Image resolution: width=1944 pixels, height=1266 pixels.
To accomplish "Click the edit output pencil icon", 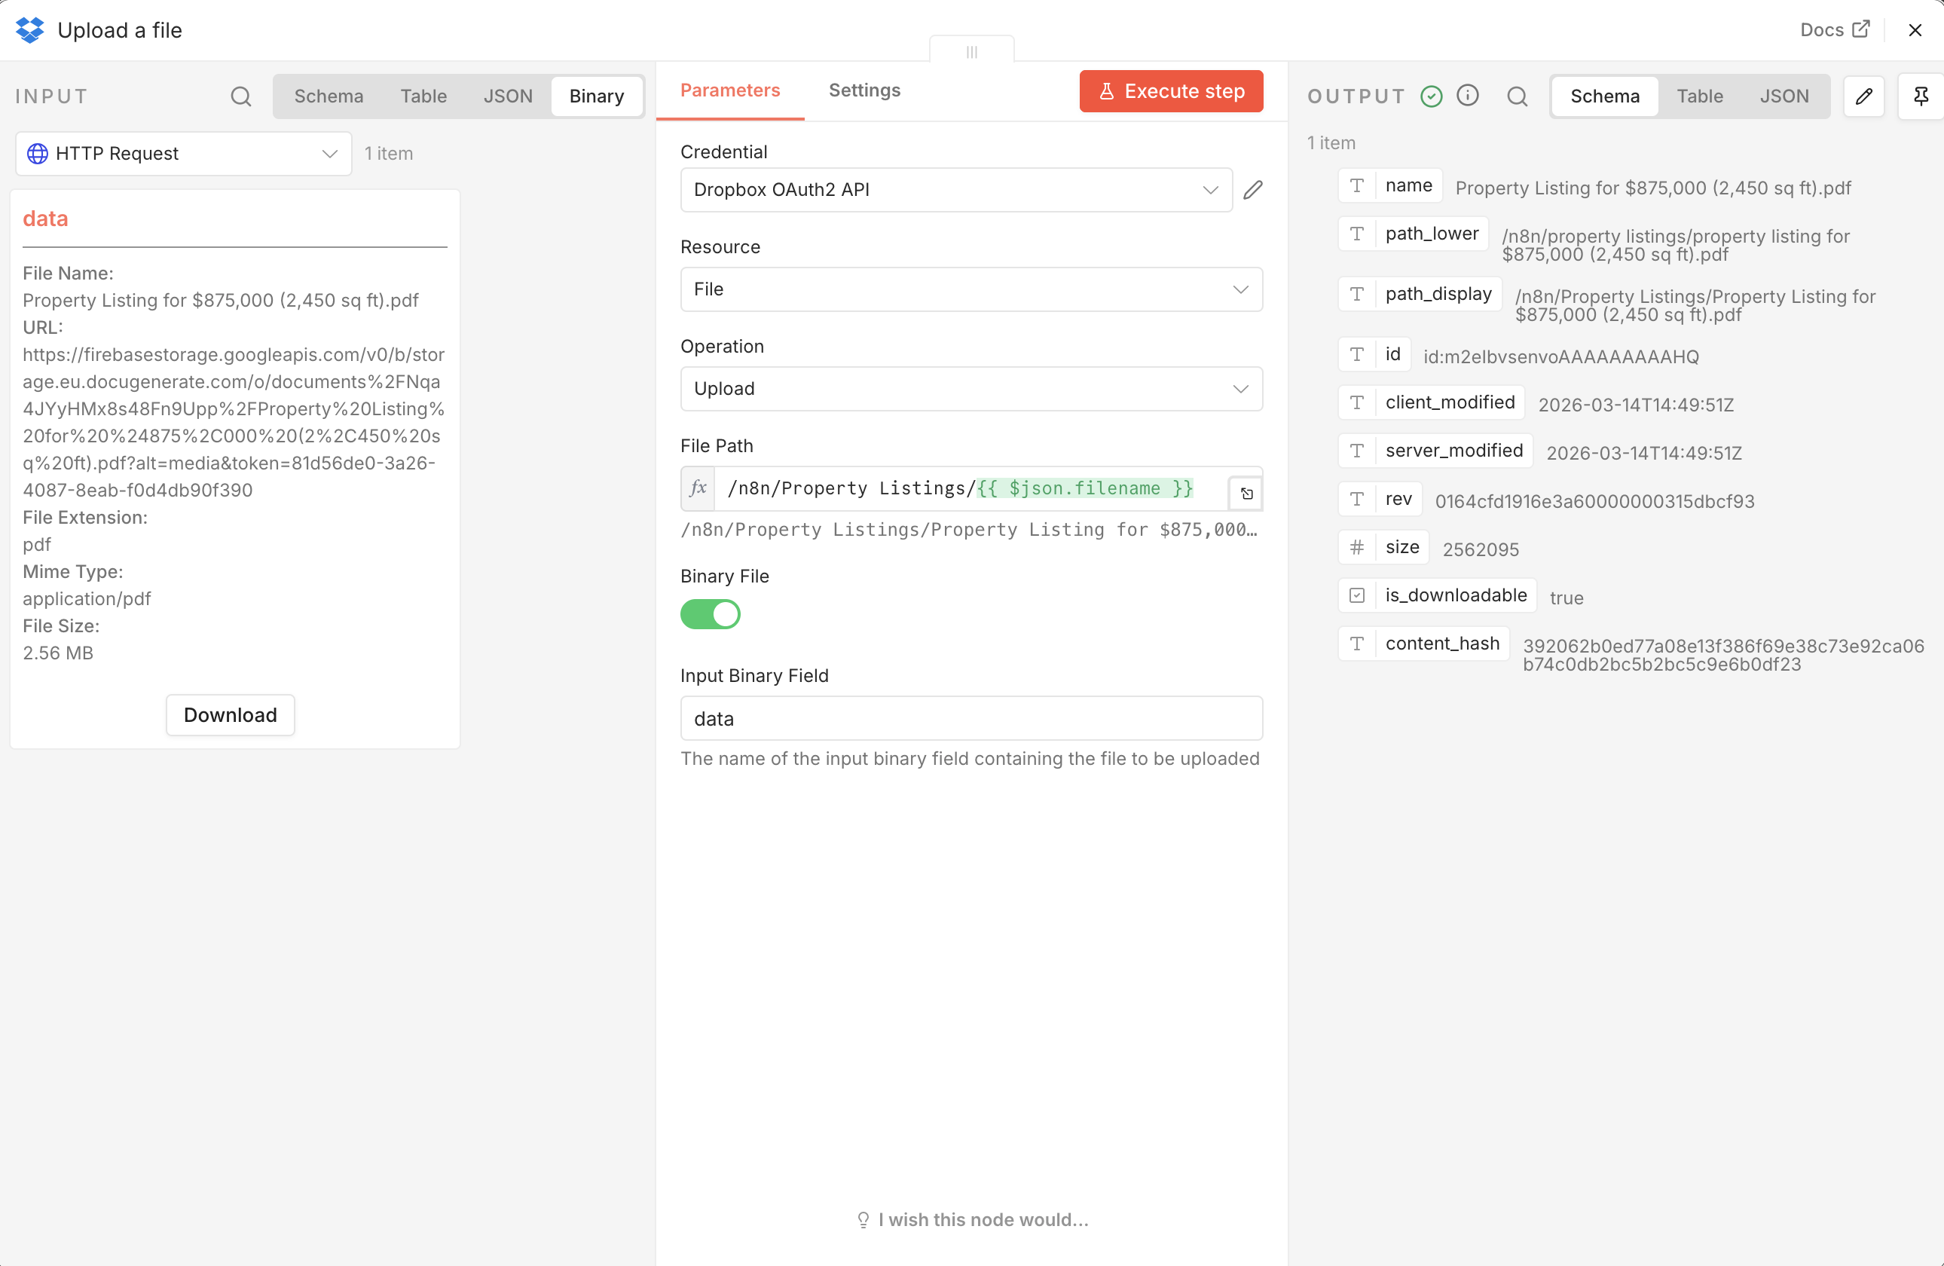I will 1865,96.
